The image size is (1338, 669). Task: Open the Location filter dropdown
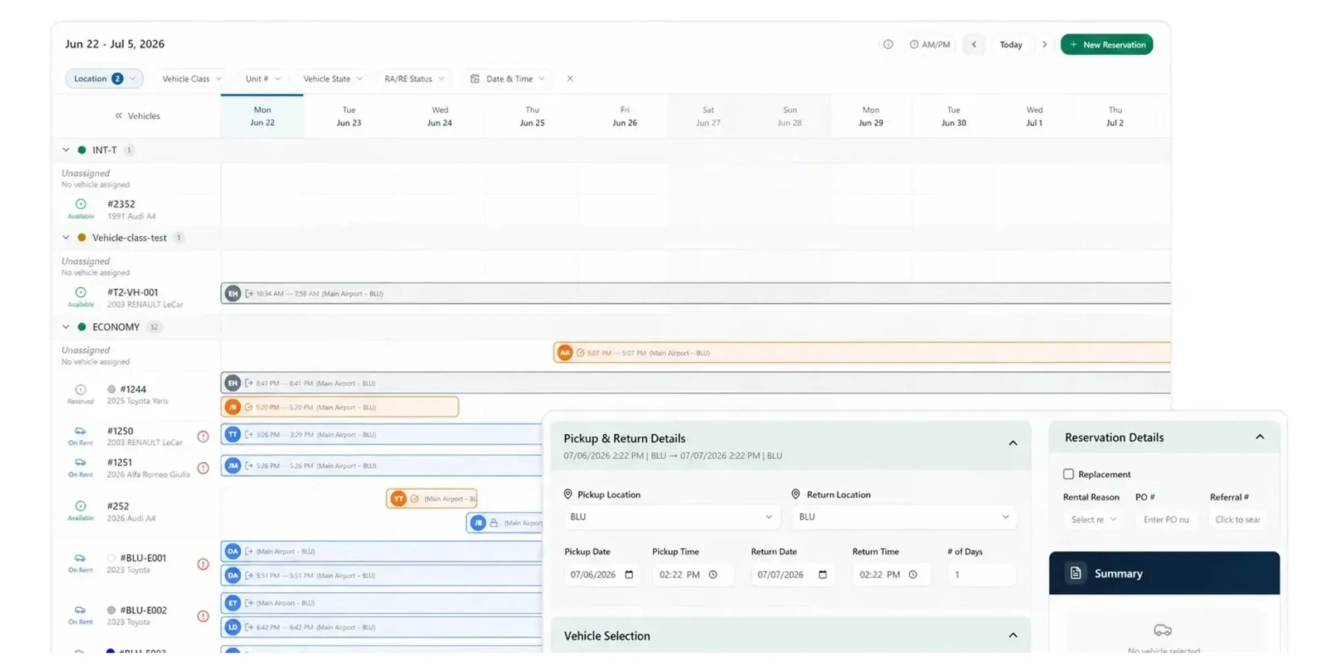pos(104,79)
